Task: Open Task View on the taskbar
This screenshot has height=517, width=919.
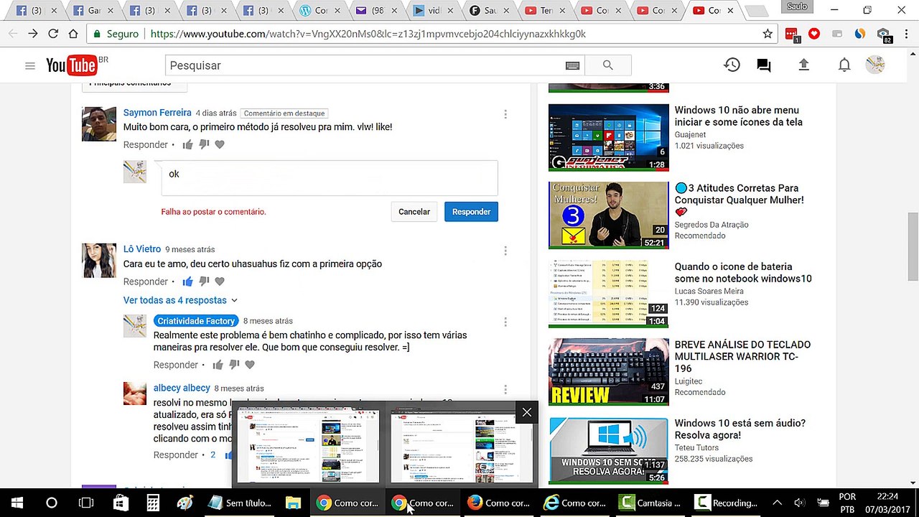Action: point(86,503)
